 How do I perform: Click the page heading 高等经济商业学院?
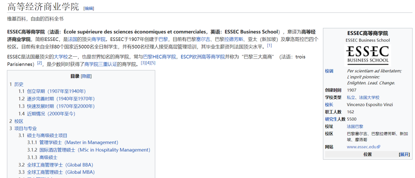pyautogui.click(x=43, y=7)
